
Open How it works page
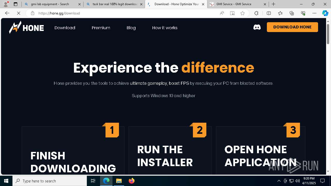(165, 28)
